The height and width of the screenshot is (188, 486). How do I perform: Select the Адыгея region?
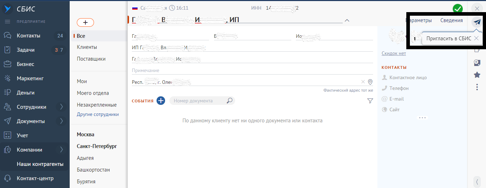pos(85,158)
